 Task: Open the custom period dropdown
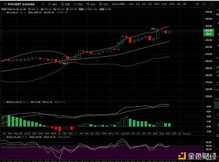pos(119,4)
